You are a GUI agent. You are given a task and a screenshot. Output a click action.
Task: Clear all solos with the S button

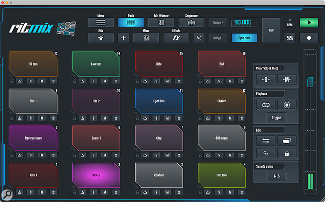pos(266,79)
